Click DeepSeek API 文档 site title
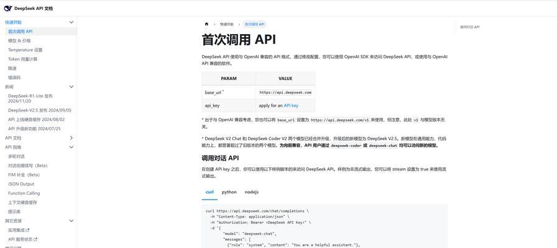Screen dimensions: 557x248 [x=34, y=8]
